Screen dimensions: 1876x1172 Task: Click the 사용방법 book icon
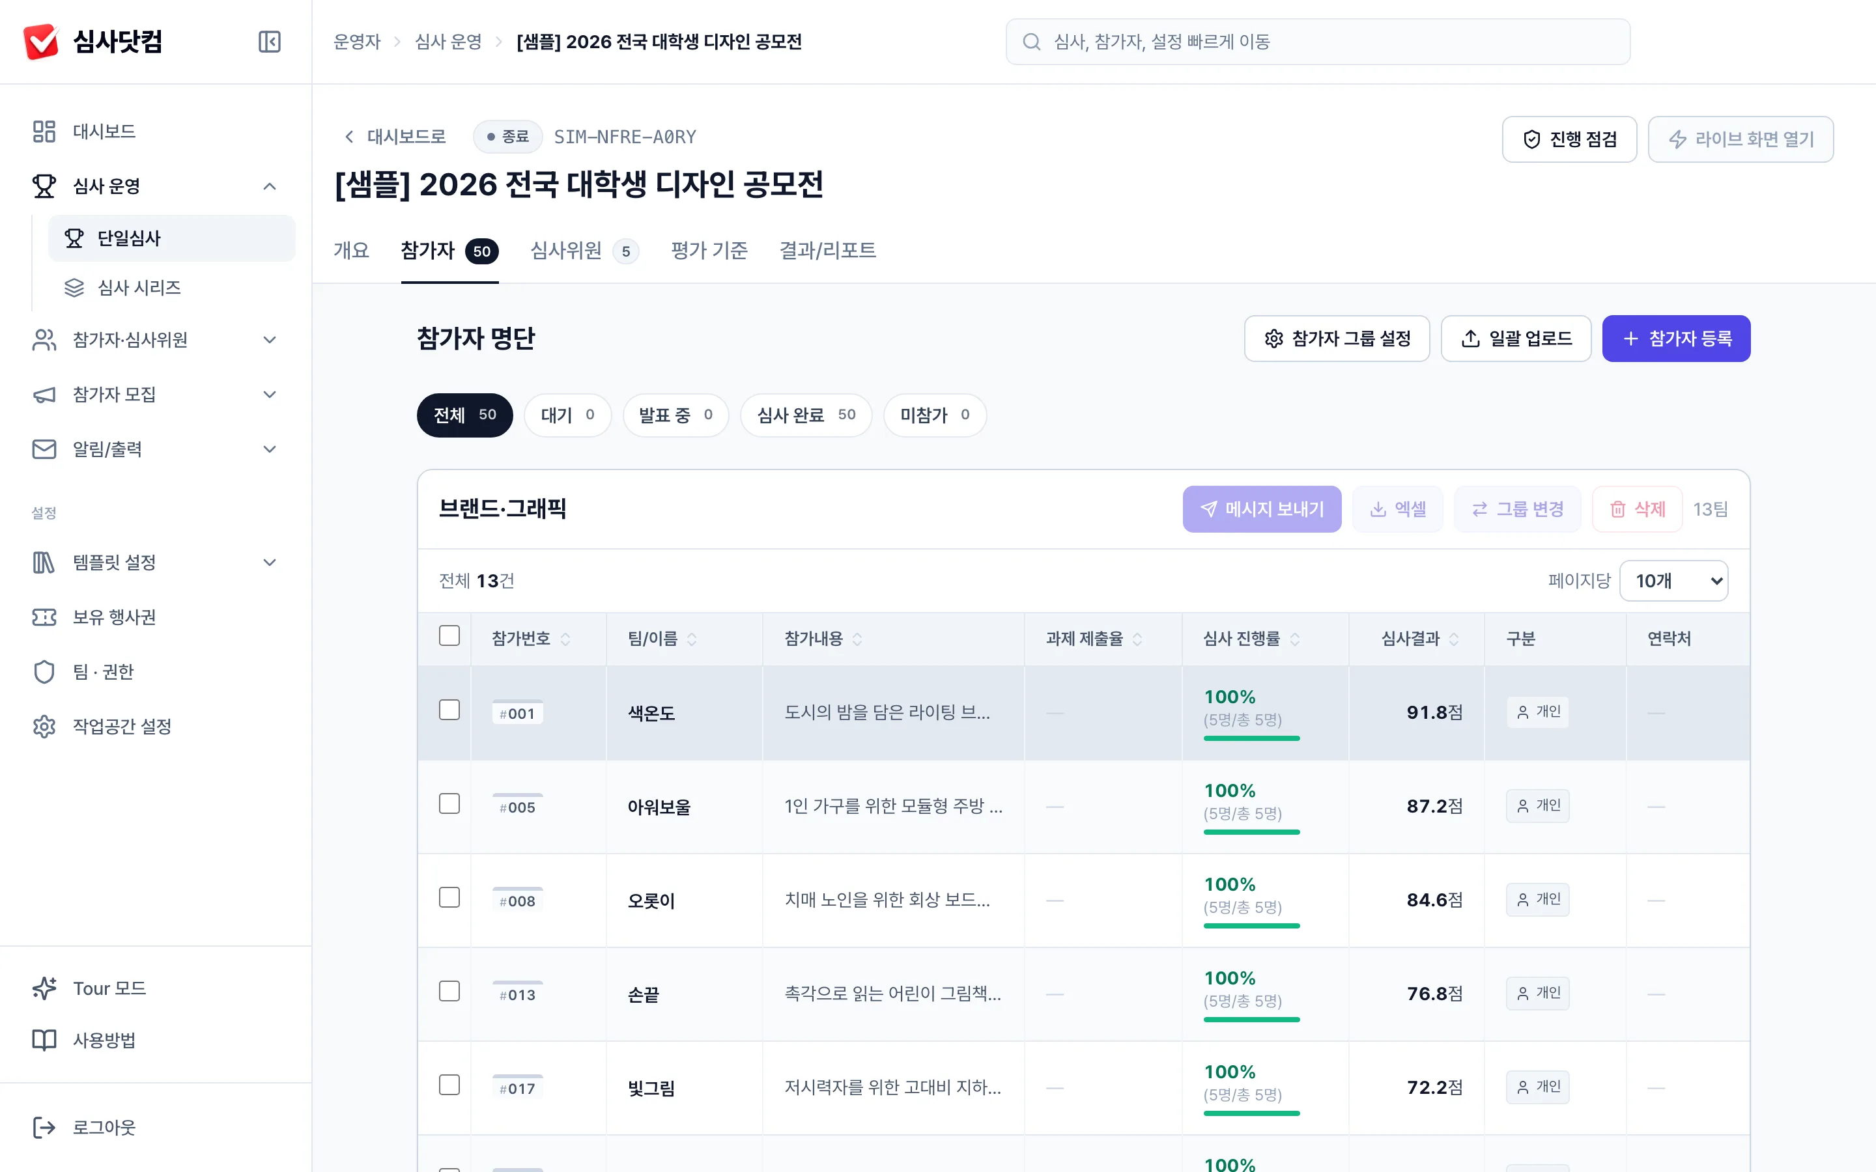pos(44,1039)
